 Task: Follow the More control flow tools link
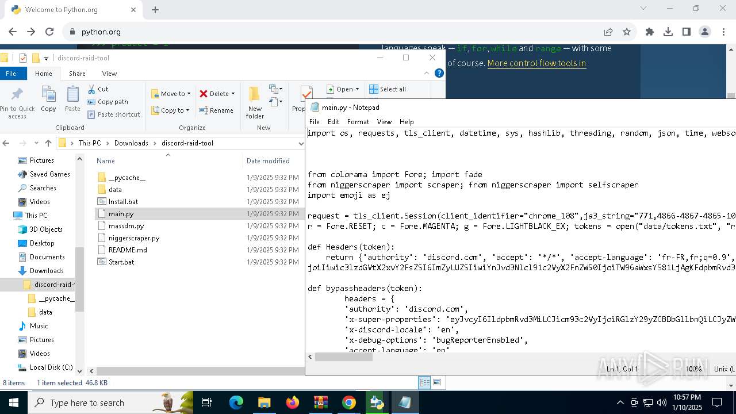(x=536, y=63)
